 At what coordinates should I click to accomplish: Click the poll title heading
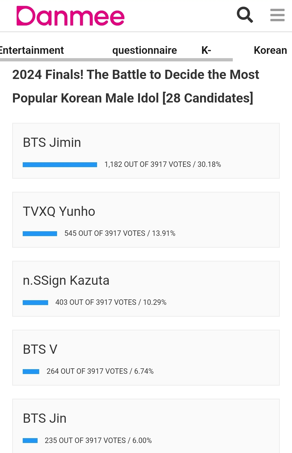pos(135,86)
